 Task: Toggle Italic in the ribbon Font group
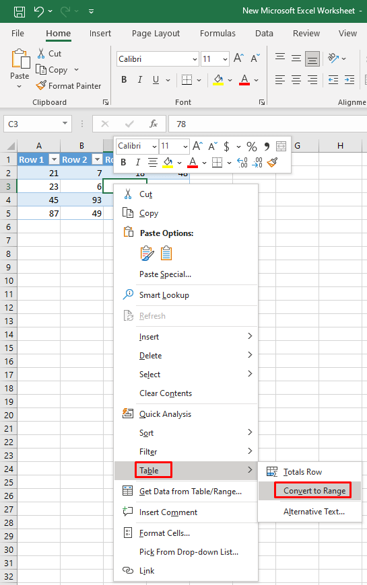(140, 79)
